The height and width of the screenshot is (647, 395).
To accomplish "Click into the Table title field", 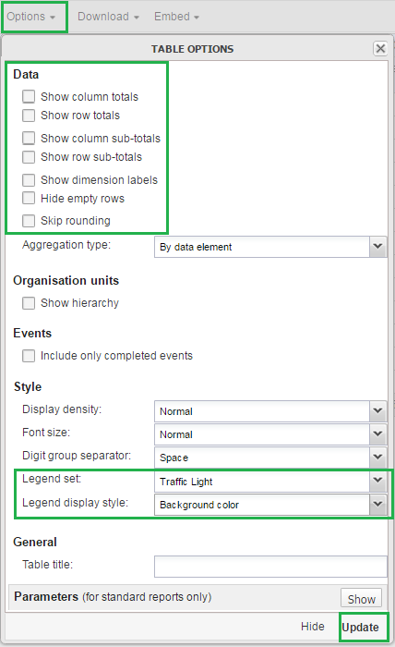I will coord(270,567).
